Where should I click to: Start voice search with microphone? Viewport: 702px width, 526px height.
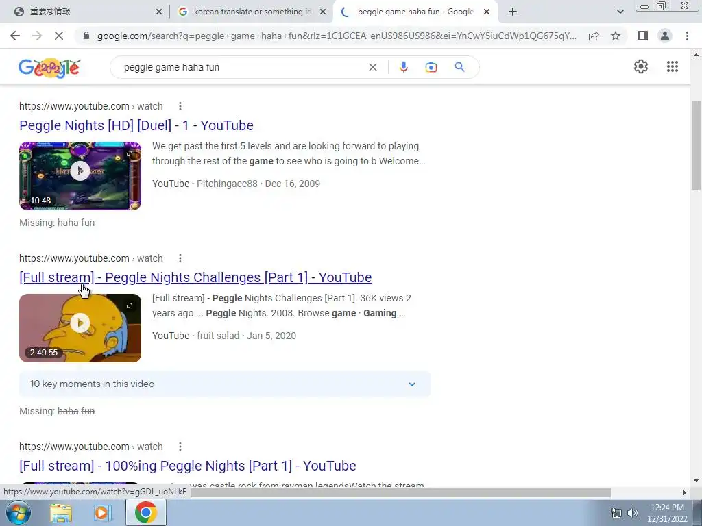(403, 67)
